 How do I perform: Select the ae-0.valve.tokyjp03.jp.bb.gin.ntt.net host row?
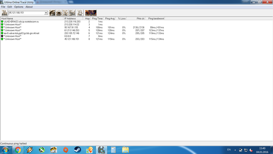click(21, 33)
